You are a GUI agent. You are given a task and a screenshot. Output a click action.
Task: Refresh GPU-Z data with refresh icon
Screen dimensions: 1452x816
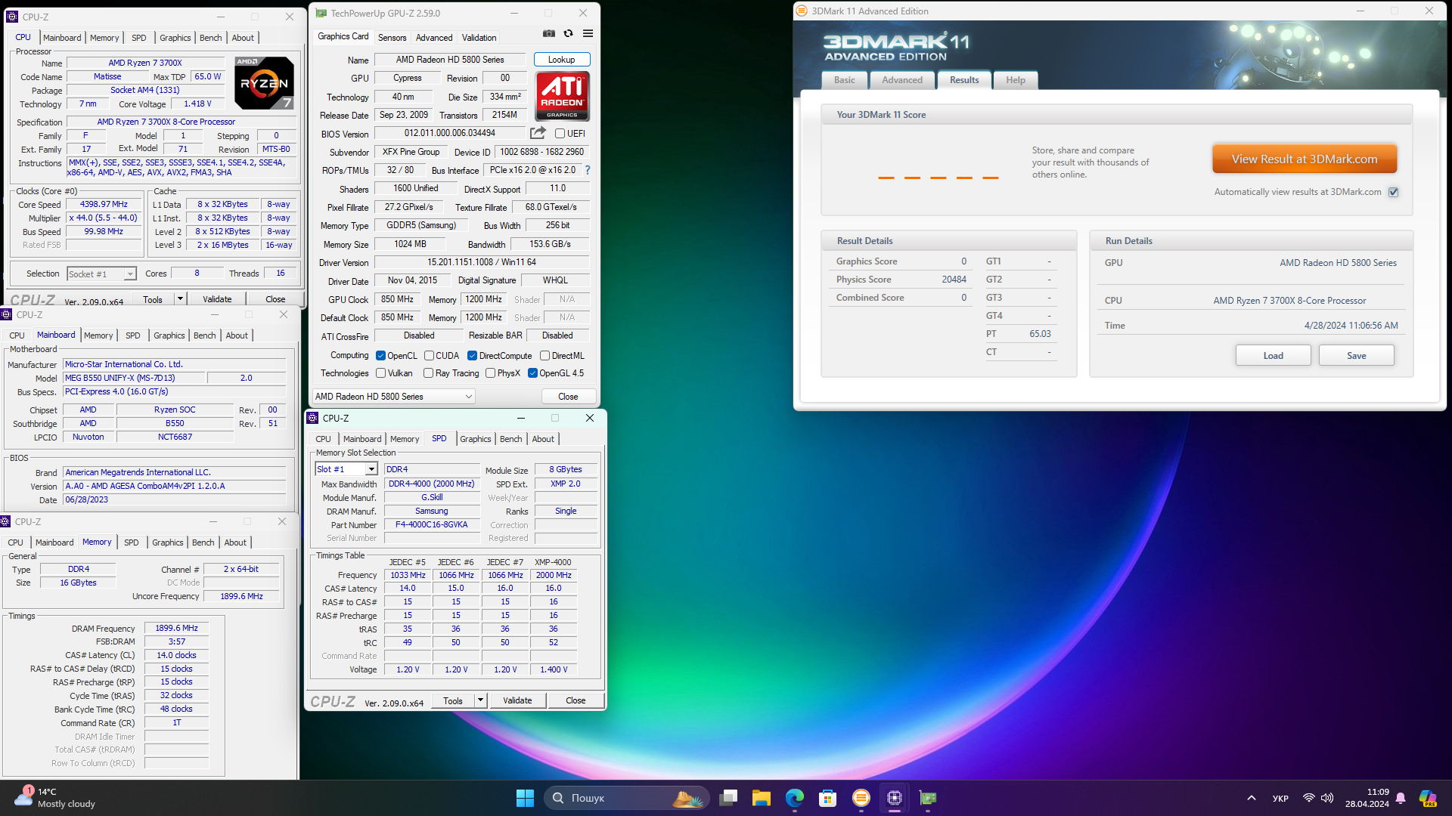click(569, 34)
